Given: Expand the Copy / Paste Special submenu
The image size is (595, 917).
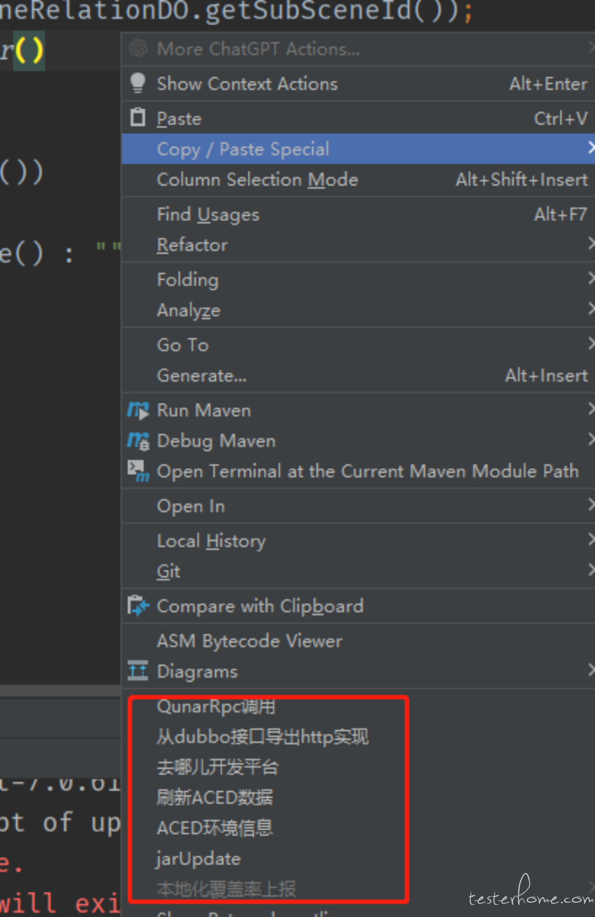Looking at the screenshot, I should 242,149.
